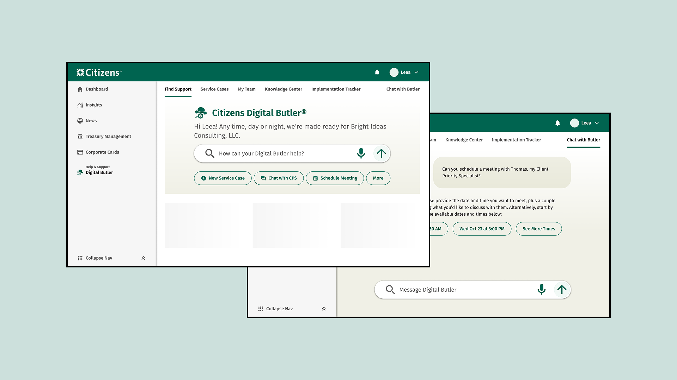Click the microphone in Message Digital Butler box
This screenshot has height=380, width=677.
(x=541, y=290)
